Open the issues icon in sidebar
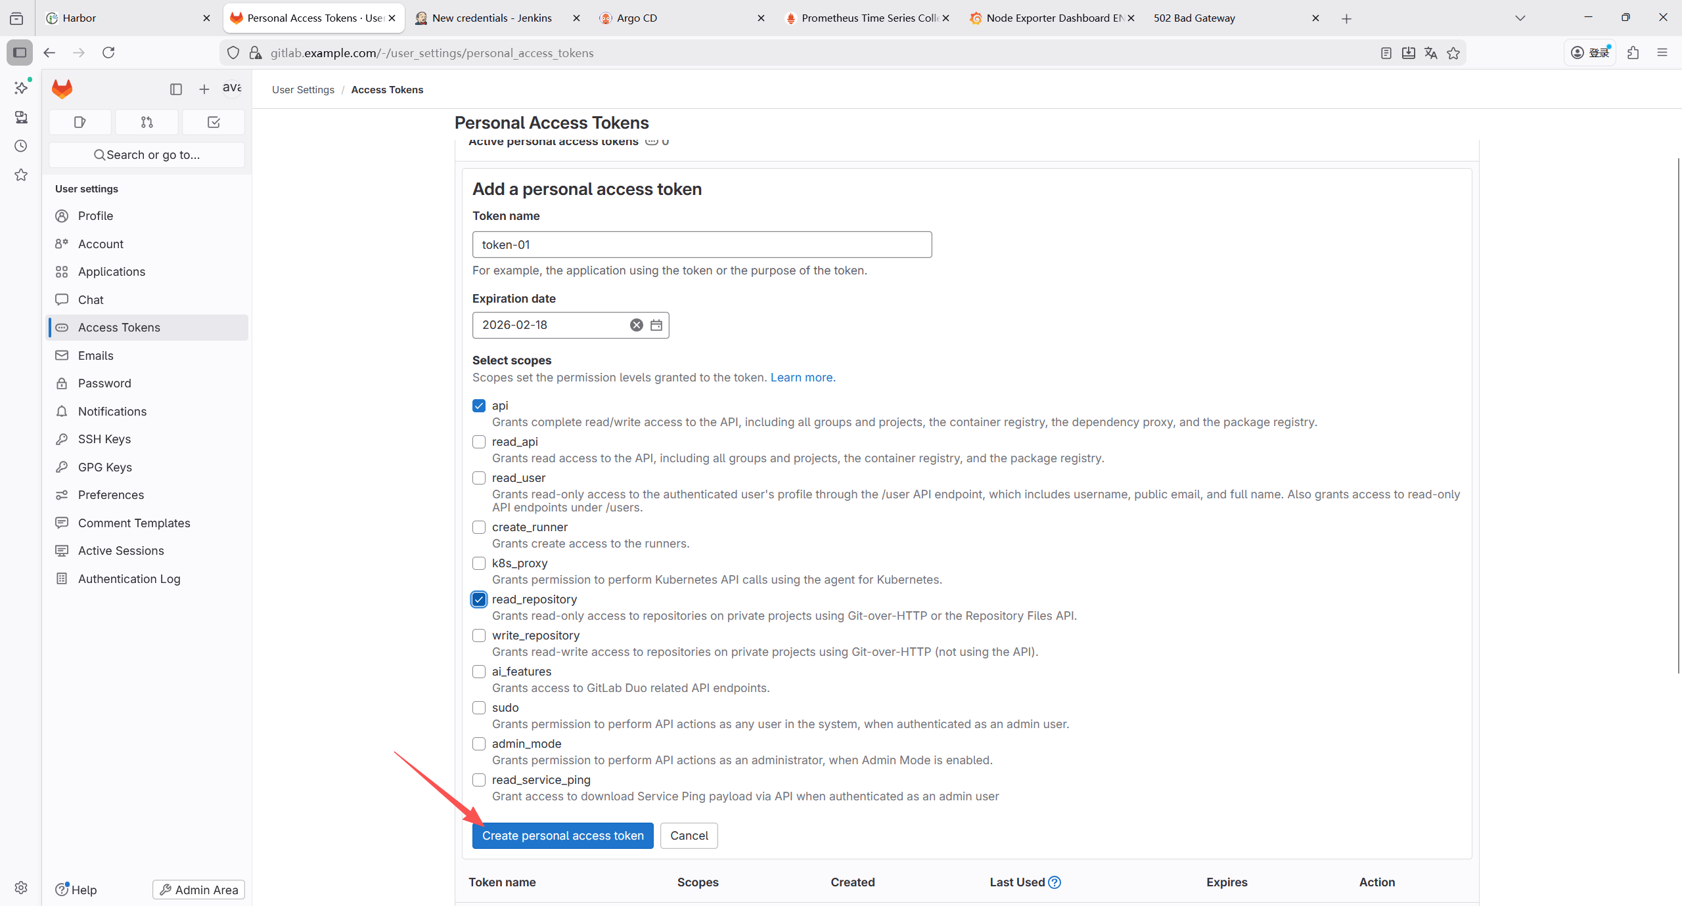 80,122
